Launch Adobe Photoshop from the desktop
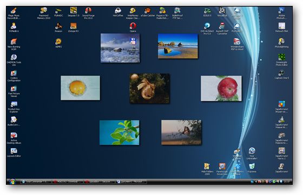This screenshot has width=303, height=195. click(281, 13)
